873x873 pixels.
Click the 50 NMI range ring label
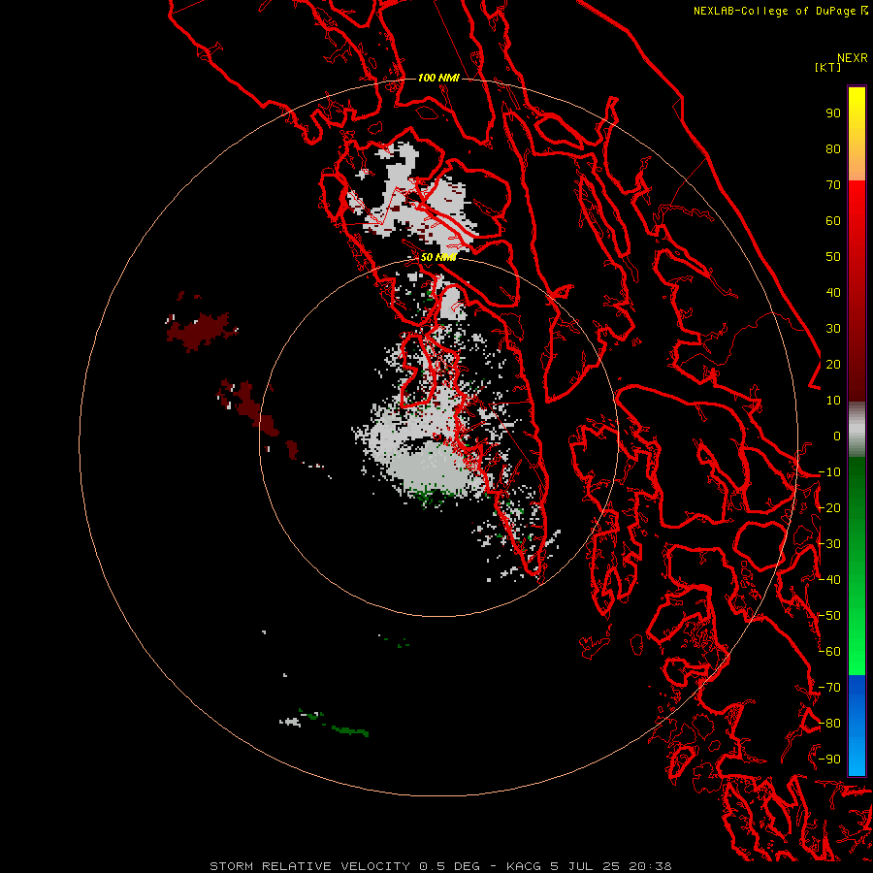pyautogui.click(x=438, y=257)
